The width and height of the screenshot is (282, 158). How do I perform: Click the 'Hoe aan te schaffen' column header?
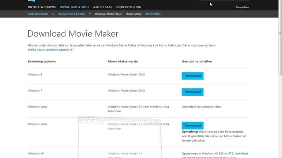tap(197, 61)
